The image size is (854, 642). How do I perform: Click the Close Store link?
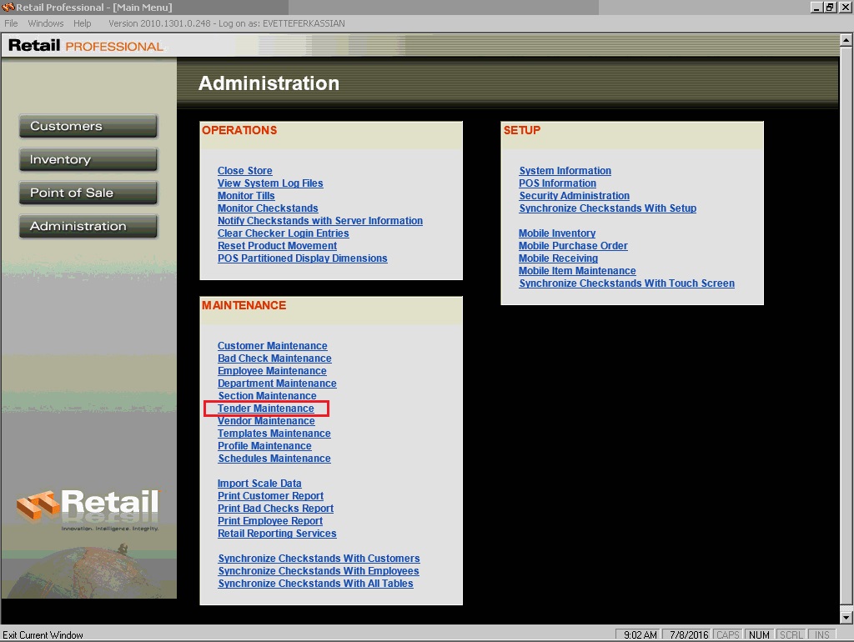pyautogui.click(x=245, y=171)
